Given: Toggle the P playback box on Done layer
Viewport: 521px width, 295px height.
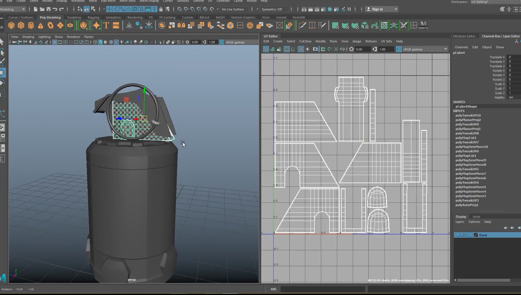Looking at the screenshot, I should (x=464, y=235).
